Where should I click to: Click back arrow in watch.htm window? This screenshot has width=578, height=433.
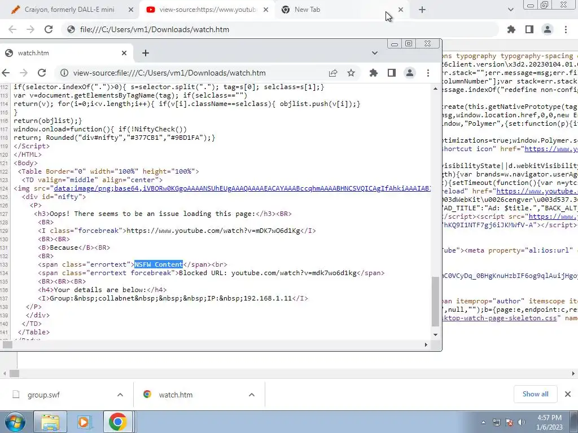6,73
